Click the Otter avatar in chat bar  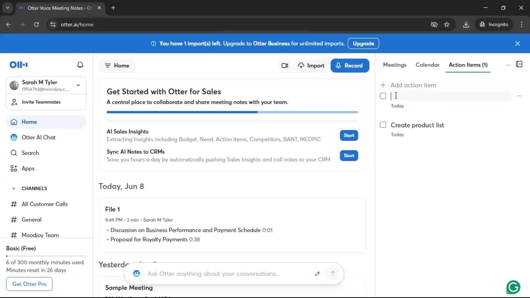136,273
